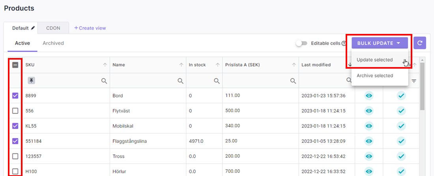434x176 pixels.
Task: Click the header select-all checkbox
Action: pyautogui.click(x=15, y=65)
